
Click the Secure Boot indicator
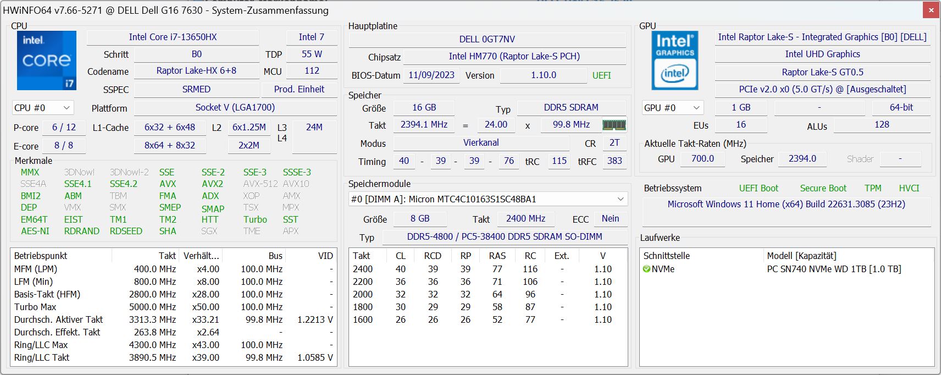pyautogui.click(x=823, y=188)
